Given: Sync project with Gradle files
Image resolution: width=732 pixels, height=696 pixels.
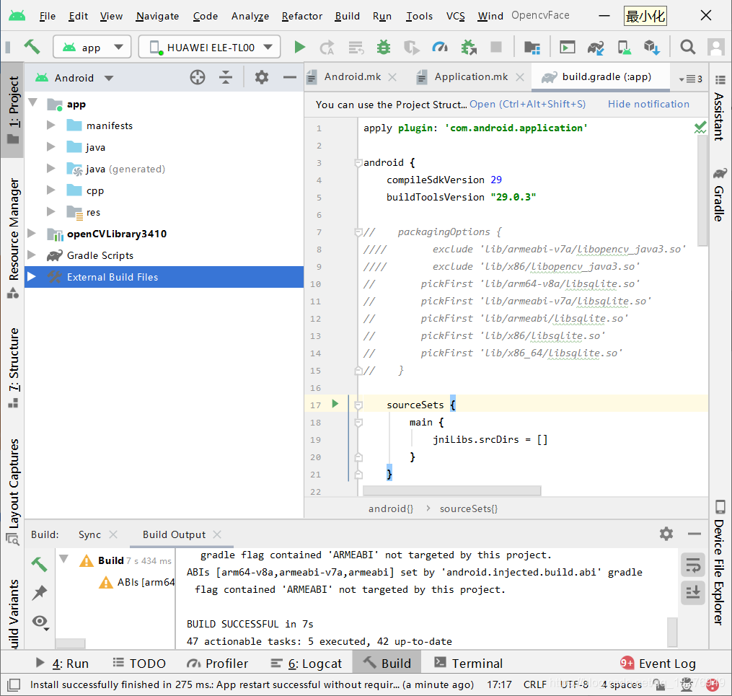Looking at the screenshot, I should pos(596,47).
